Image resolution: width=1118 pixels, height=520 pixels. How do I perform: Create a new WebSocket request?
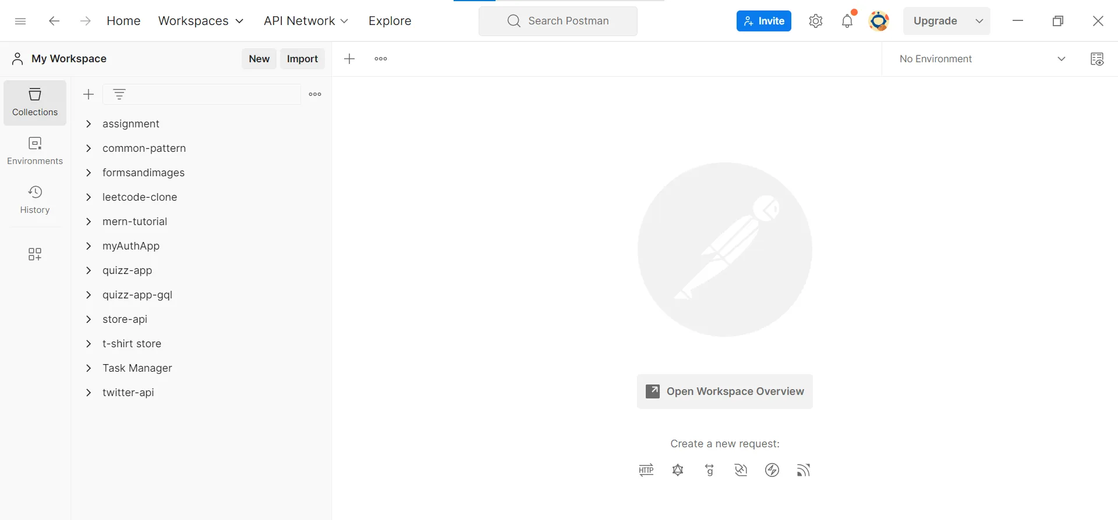click(741, 470)
